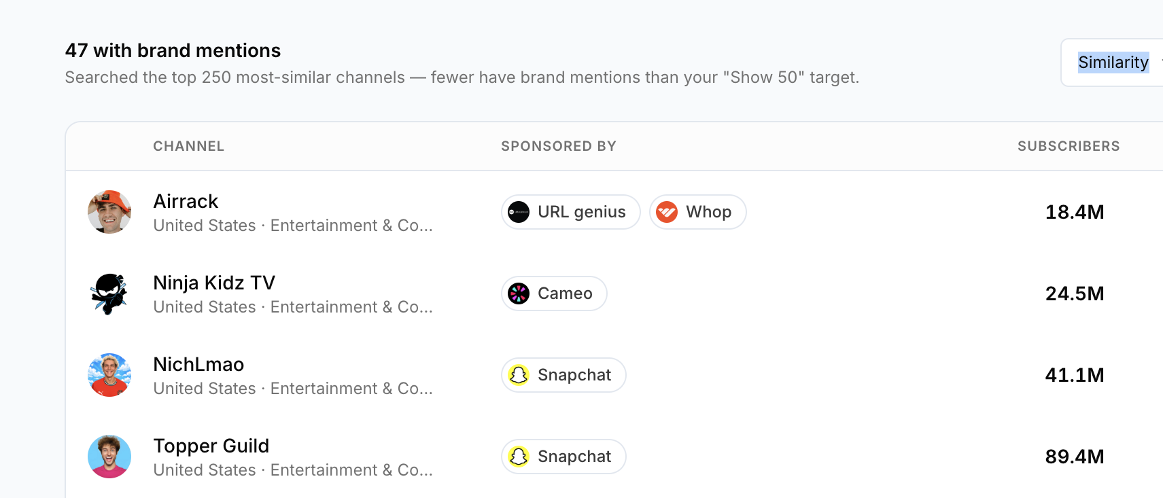The width and height of the screenshot is (1163, 498).
Task: Click NichLmao's 41.1M subscriber count
Action: (x=1075, y=375)
